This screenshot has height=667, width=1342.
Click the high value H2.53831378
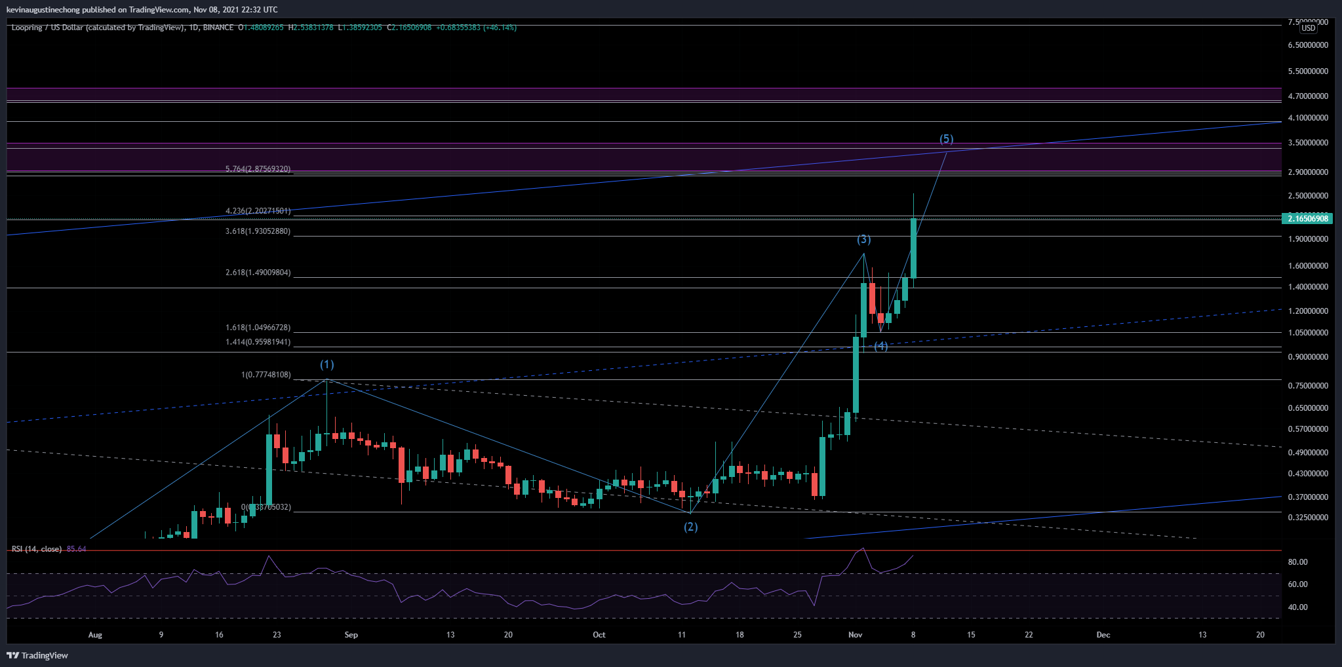pyautogui.click(x=311, y=28)
